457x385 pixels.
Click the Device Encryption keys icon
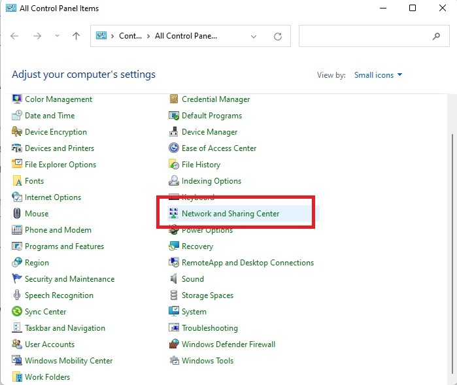17,132
